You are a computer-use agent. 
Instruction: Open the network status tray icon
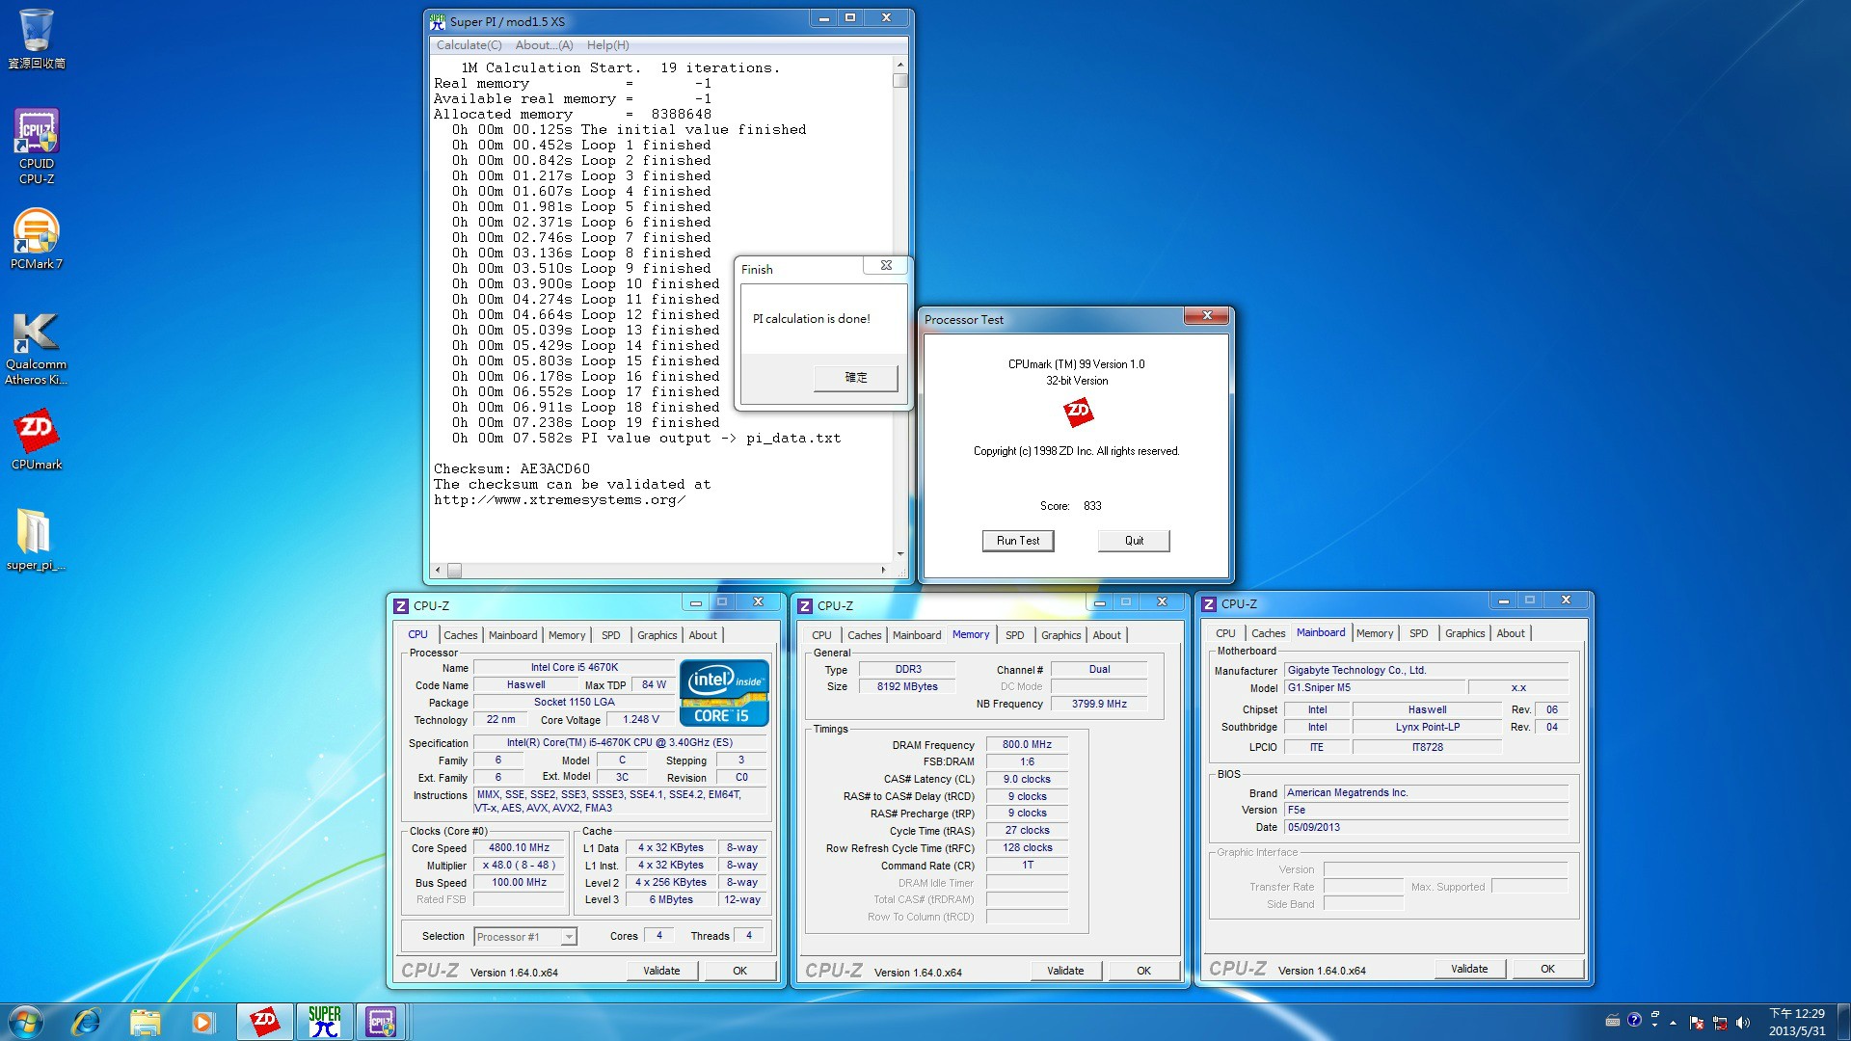click(x=1720, y=1023)
